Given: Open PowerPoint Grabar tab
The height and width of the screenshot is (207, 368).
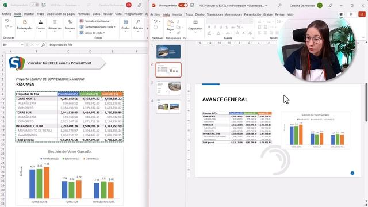Looking at the screenshot, I should 268,14.
